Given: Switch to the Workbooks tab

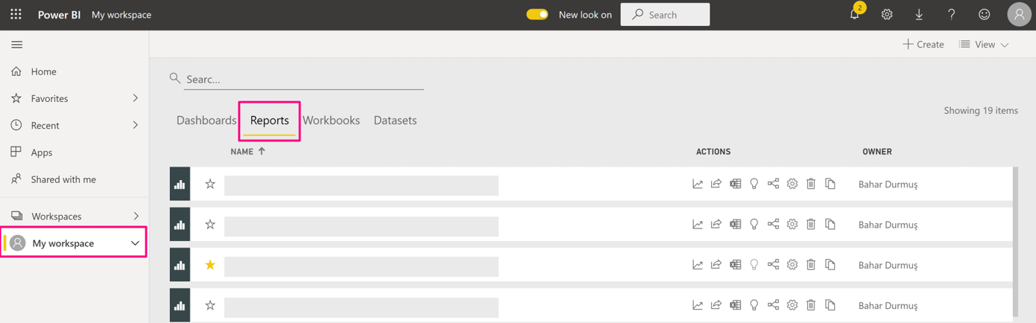Looking at the screenshot, I should (x=331, y=120).
